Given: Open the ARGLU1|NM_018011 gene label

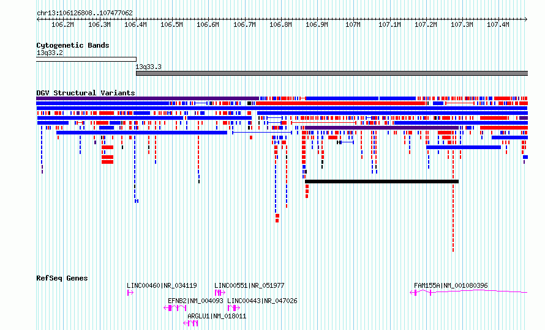Looking at the screenshot, I should click(x=217, y=316).
